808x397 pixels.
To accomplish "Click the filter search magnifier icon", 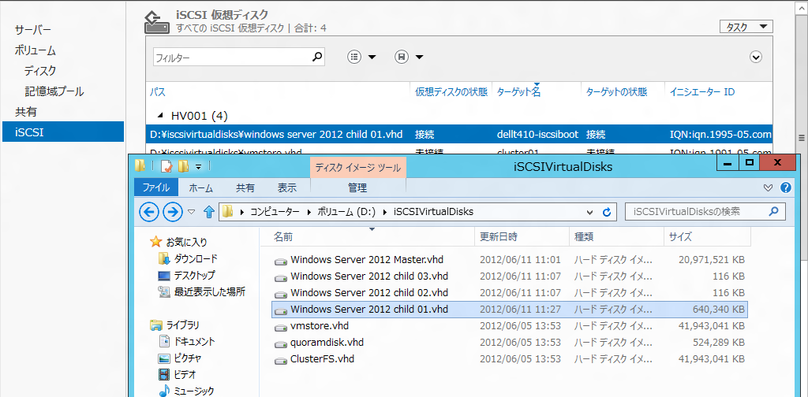I will 317,57.
